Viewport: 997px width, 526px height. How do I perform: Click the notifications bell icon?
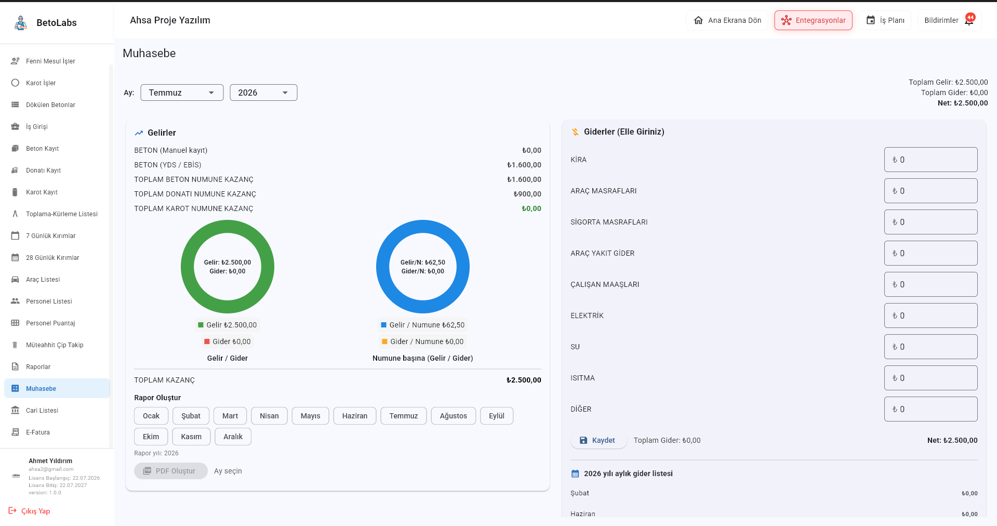click(969, 21)
